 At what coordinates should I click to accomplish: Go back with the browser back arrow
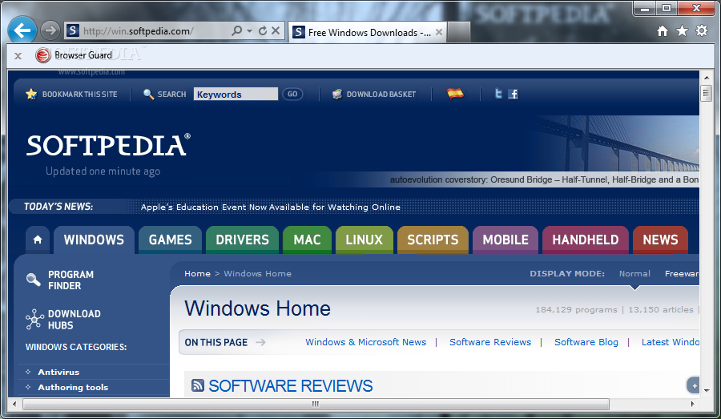click(22, 30)
